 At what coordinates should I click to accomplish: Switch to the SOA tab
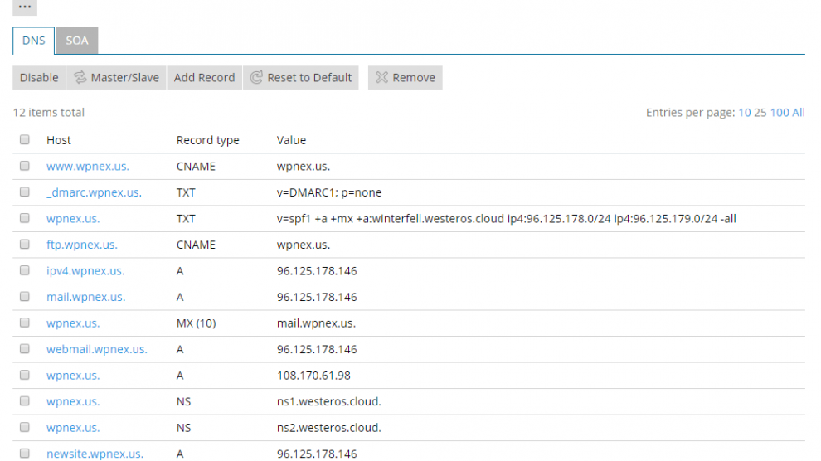click(77, 41)
